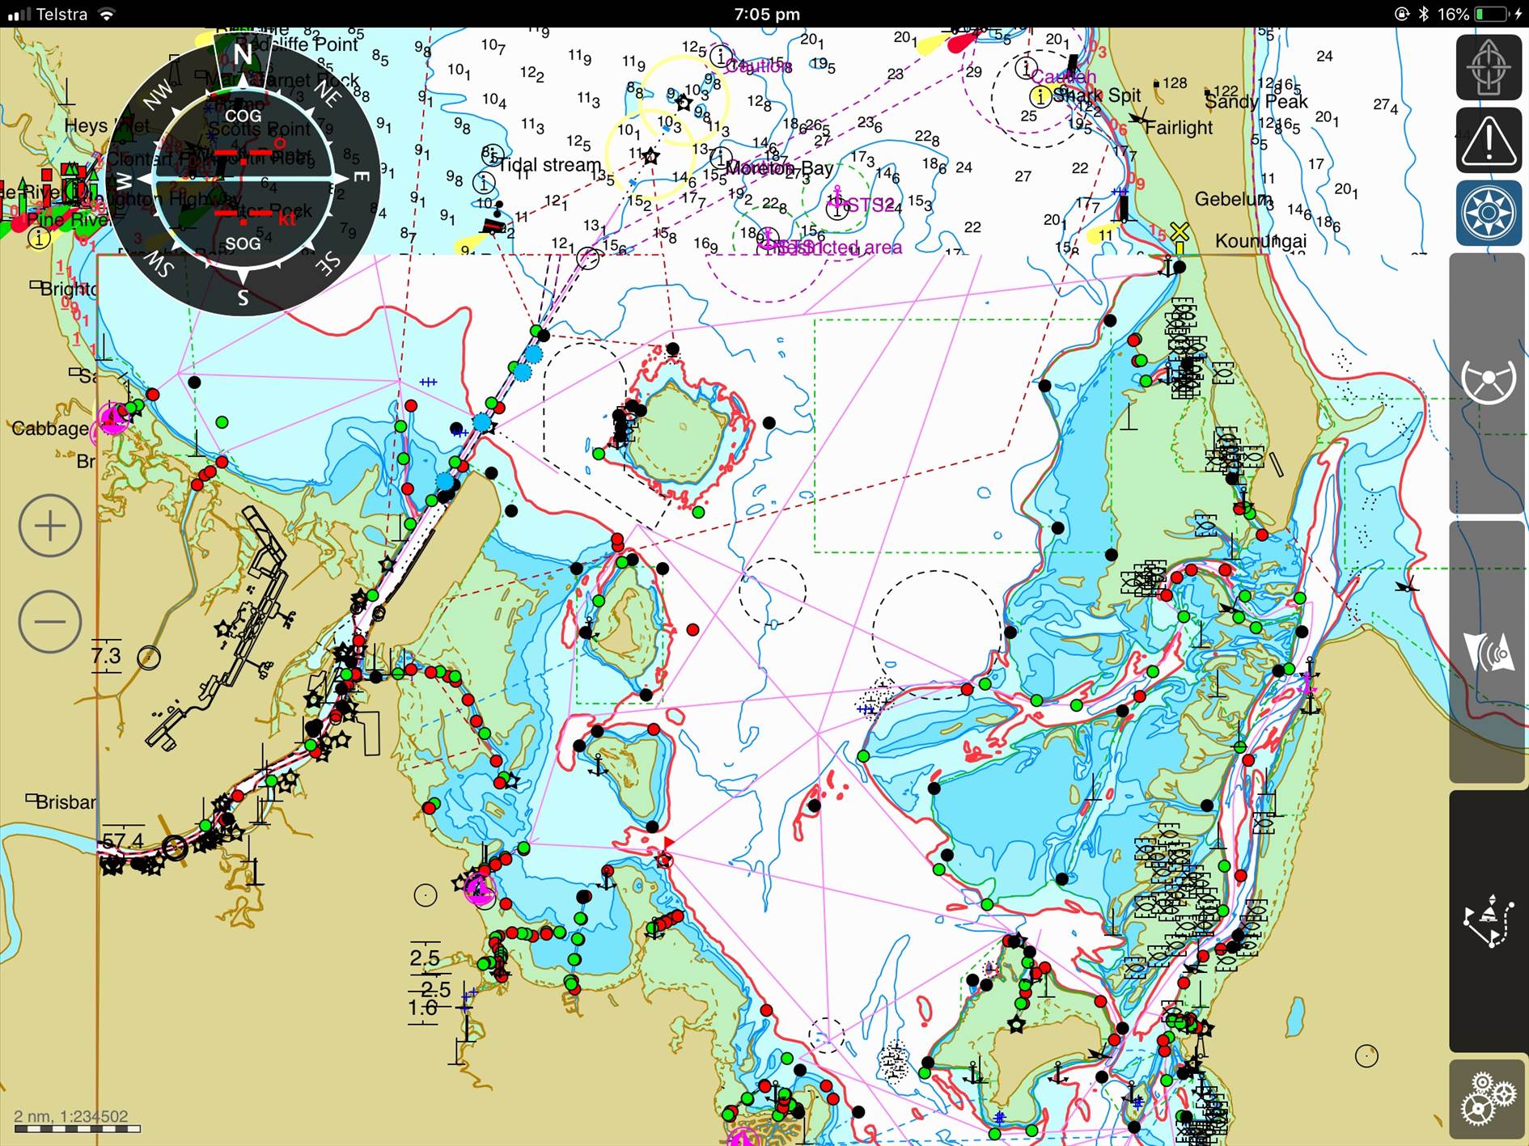Tap the info symbol next to Shark Spit
Screen dimensions: 1529x1146
[x=1040, y=97]
